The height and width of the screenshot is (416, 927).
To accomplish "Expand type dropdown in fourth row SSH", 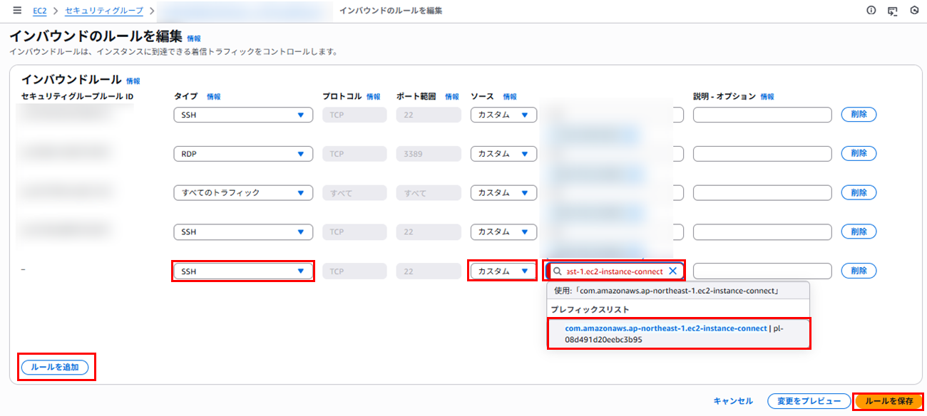I will click(243, 232).
